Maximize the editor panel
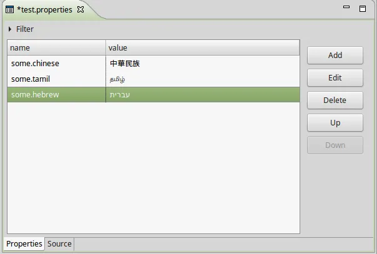 (363, 9)
